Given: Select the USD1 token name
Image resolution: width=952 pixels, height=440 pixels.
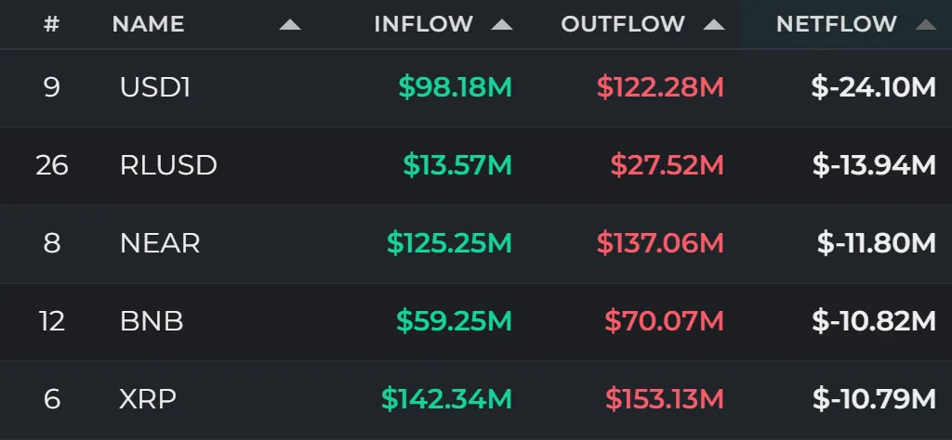Looking at the screenshot, I should [155, 87].
